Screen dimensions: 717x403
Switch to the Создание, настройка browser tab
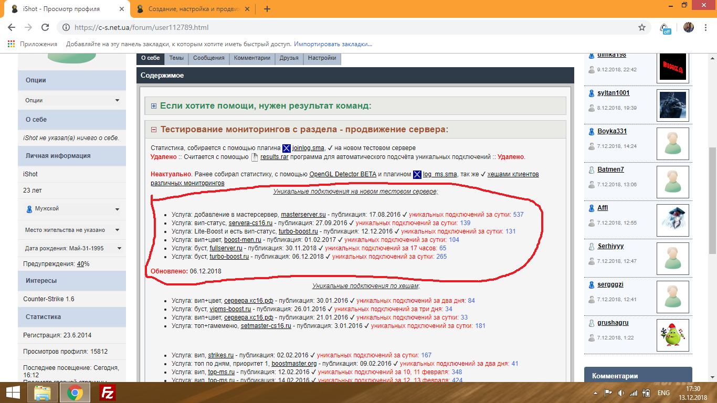click(x=193, y=9)
